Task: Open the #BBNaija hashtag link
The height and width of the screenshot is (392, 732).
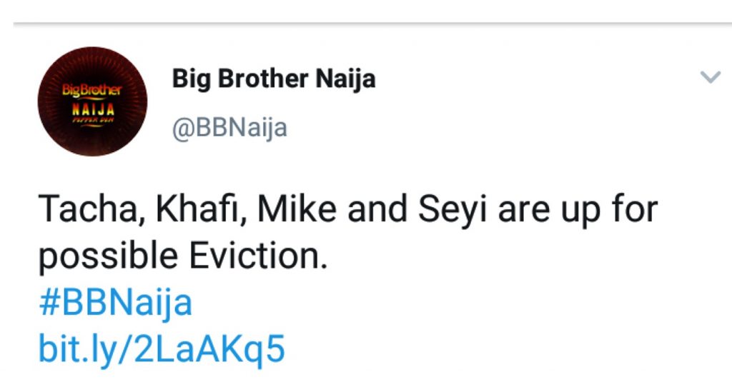Action: click(x=115, y=303)
